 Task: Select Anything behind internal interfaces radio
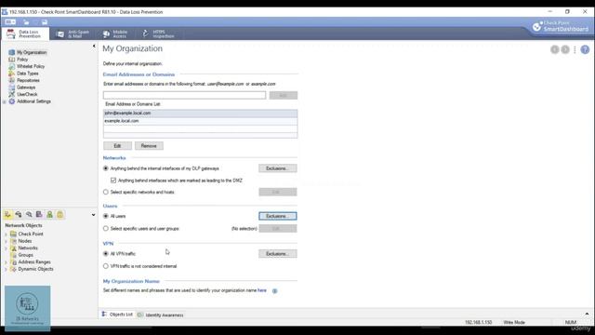coord(105,168)
